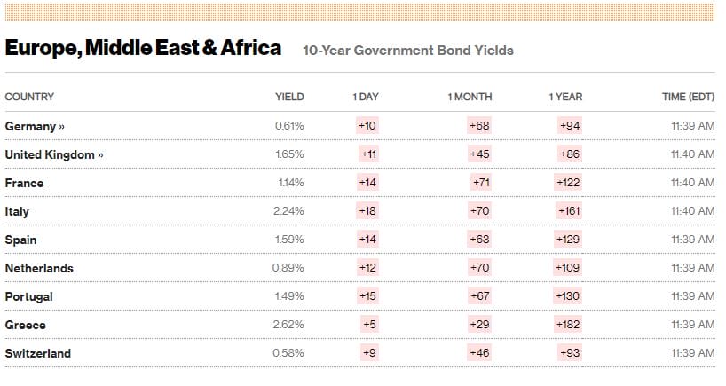The width and height of the screenshot is (726, 386).
Task: Click Italy's 2.24% yield value
Action: tap(288, 211)
